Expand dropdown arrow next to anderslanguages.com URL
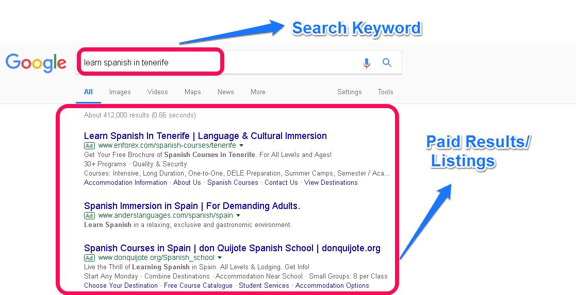Screen dimensions: 576x295 point(238,215)
